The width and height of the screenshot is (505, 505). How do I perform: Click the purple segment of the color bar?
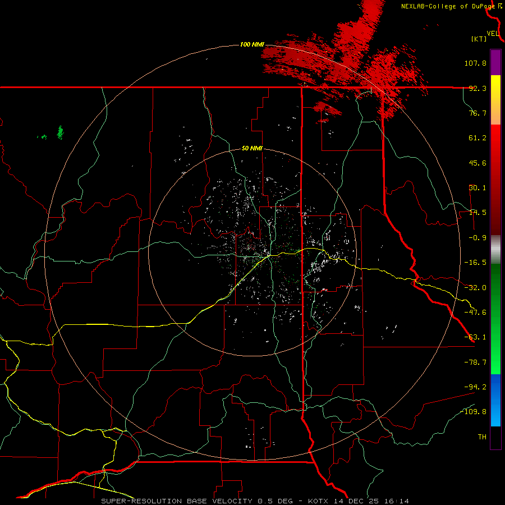pyautogui.click(x=495, y=62)
